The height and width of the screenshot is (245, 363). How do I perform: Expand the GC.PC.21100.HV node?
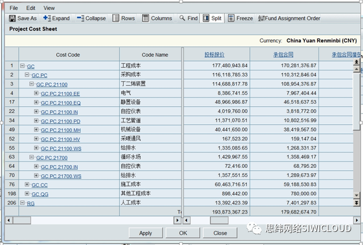point(36,139)
